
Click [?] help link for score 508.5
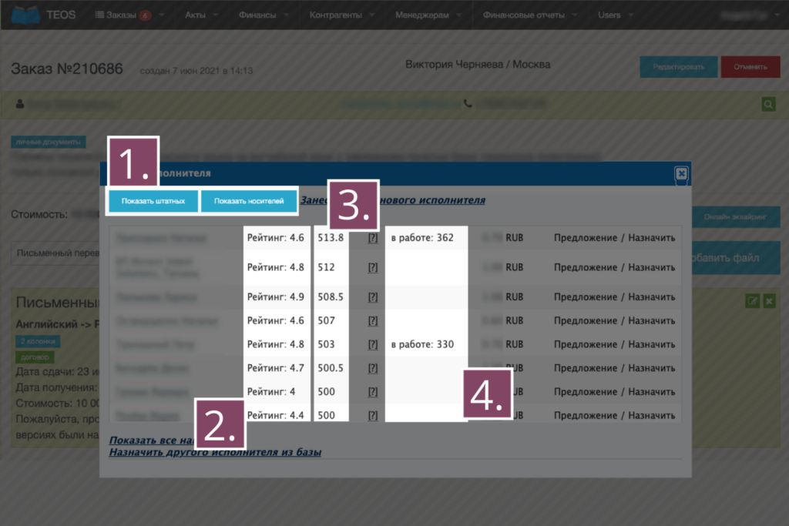pyautogui.click(x=372, y=297)
